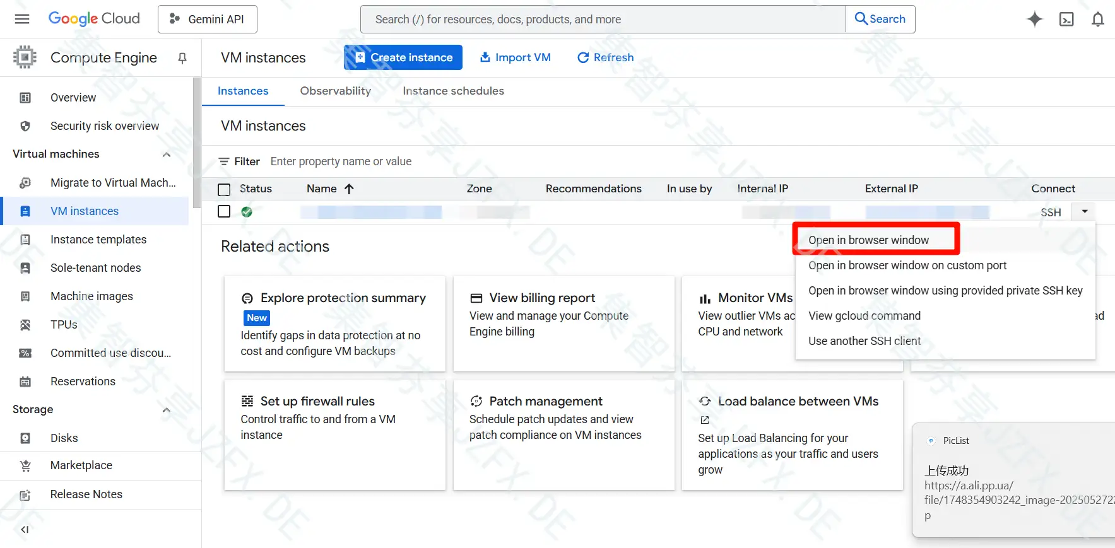This screenshot has height=548, width=1115.
Task: Click the Create instance button
Action: click(x=403, y=57)
